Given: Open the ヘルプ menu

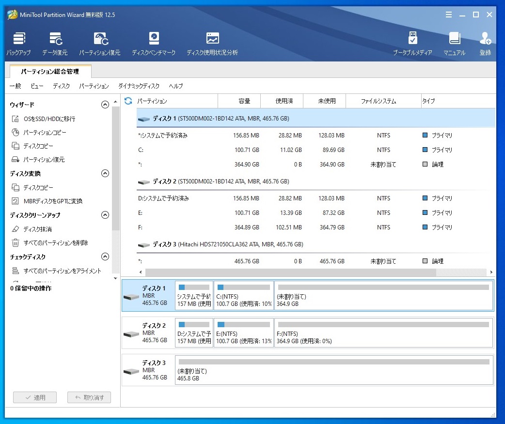Looking at the screenshot, I should pos(176,86).
